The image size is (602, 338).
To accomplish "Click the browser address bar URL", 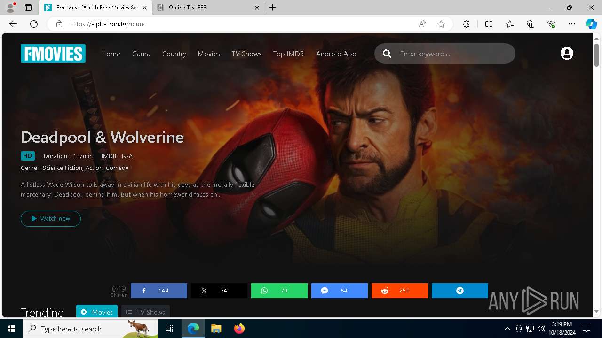I will point(107,24).
